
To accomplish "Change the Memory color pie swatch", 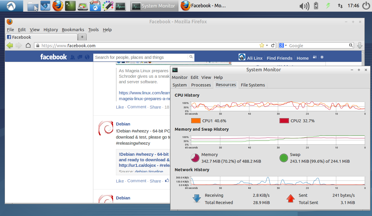I will point(195,158).
